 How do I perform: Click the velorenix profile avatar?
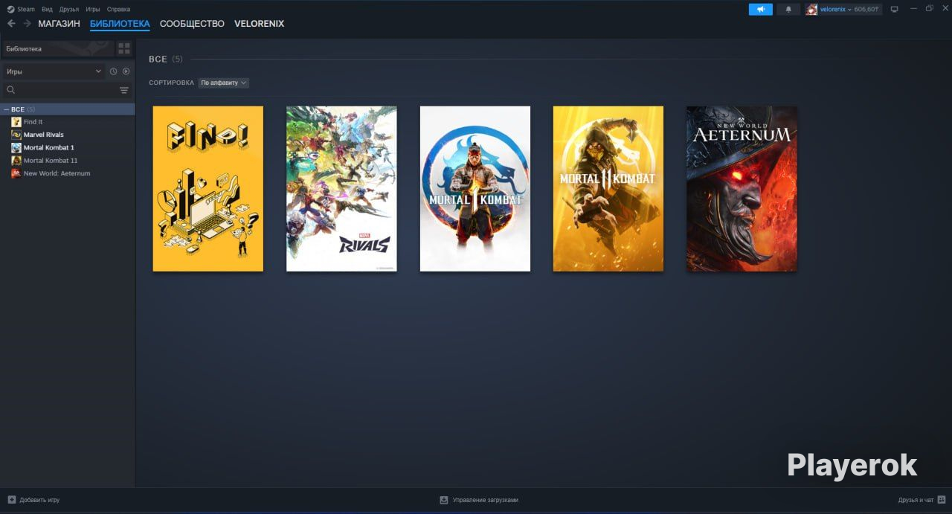point(811,10)
